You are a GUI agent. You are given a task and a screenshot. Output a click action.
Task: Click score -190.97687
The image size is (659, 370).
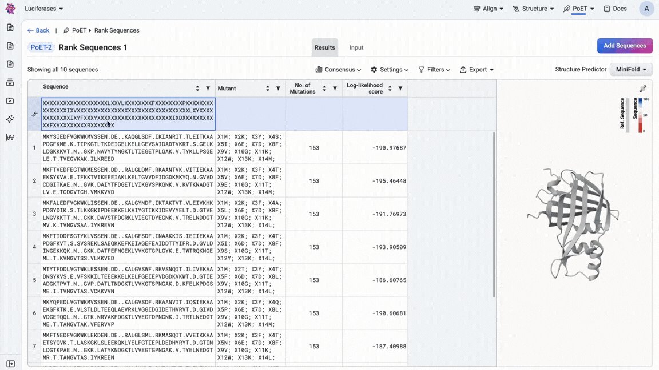[x=389, y=148]
